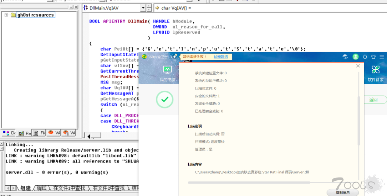Click the 'server.dll - 0 error(s)' line
The height and width of the screenshot is (196, 387).
click(57, 173)
